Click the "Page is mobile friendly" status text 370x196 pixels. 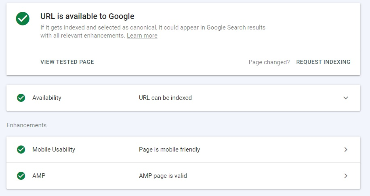[169, 150]
